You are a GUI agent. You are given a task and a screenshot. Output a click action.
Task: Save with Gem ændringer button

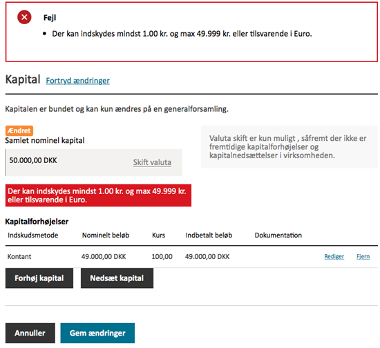tap(97, 333)
